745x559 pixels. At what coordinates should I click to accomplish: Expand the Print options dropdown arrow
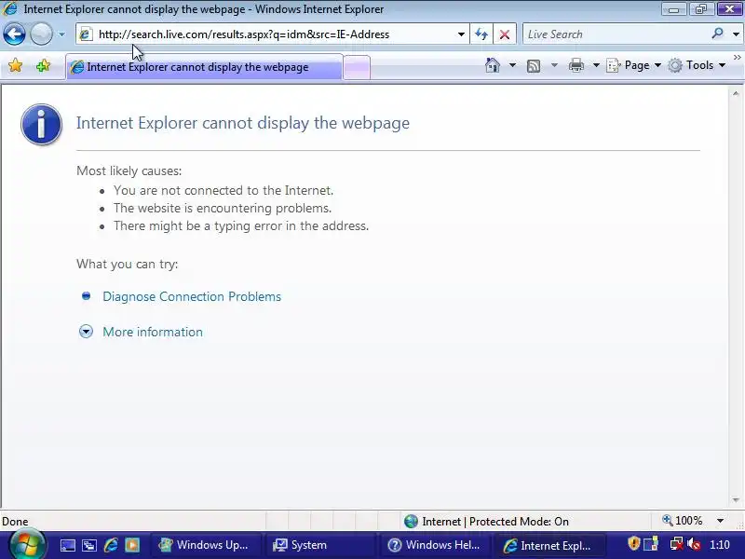(x=596, y=65)
